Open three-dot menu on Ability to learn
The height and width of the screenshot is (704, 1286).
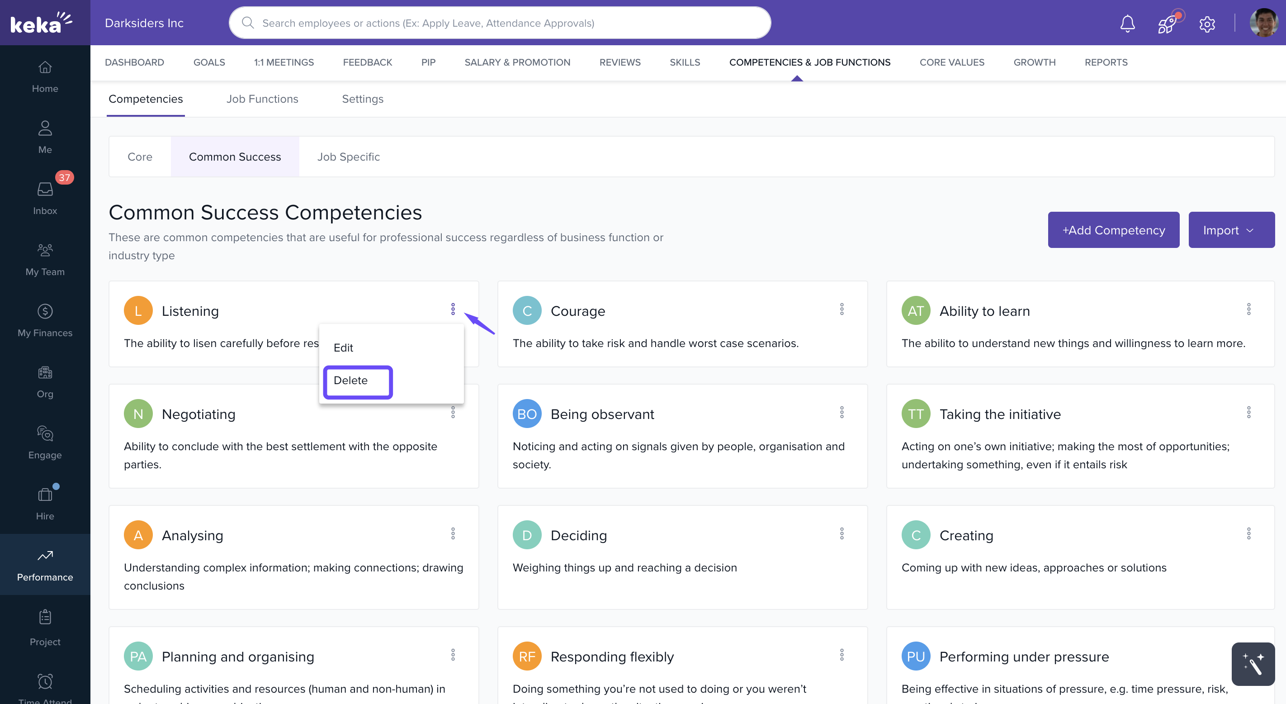point(1248,309)
